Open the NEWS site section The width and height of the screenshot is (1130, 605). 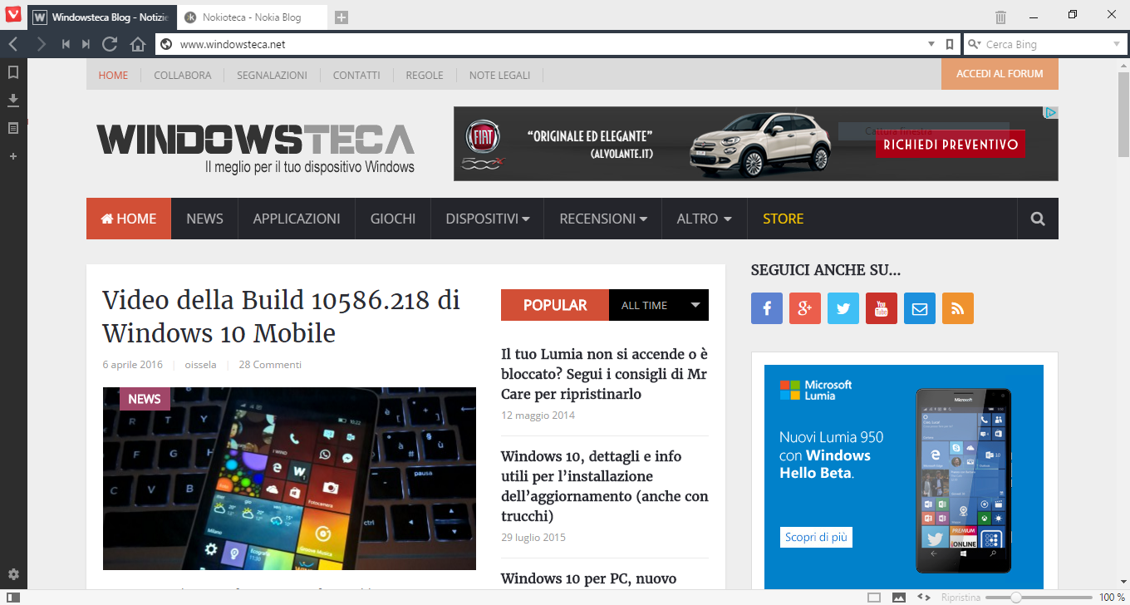click(204, 219)
